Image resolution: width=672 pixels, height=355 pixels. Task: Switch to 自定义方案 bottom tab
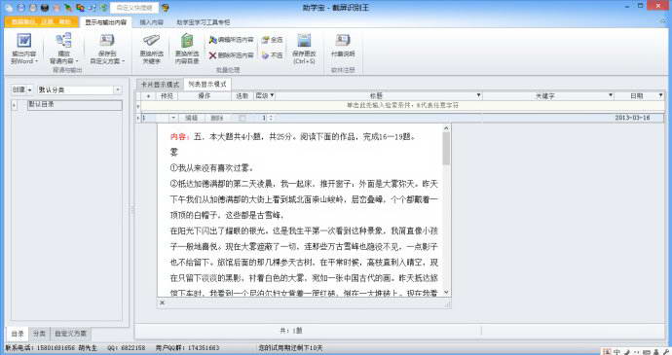(x=71, y=334)
